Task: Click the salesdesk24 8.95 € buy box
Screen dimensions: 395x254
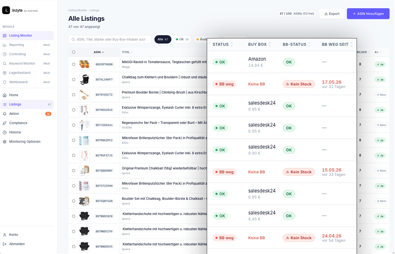Action: click(x=262, y=106)
